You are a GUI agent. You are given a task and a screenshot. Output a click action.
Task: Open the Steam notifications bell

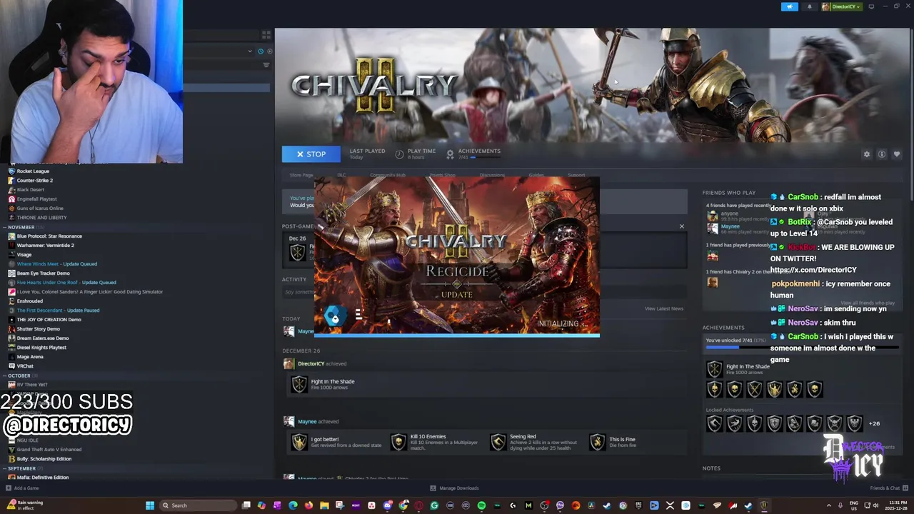point(809,6)
